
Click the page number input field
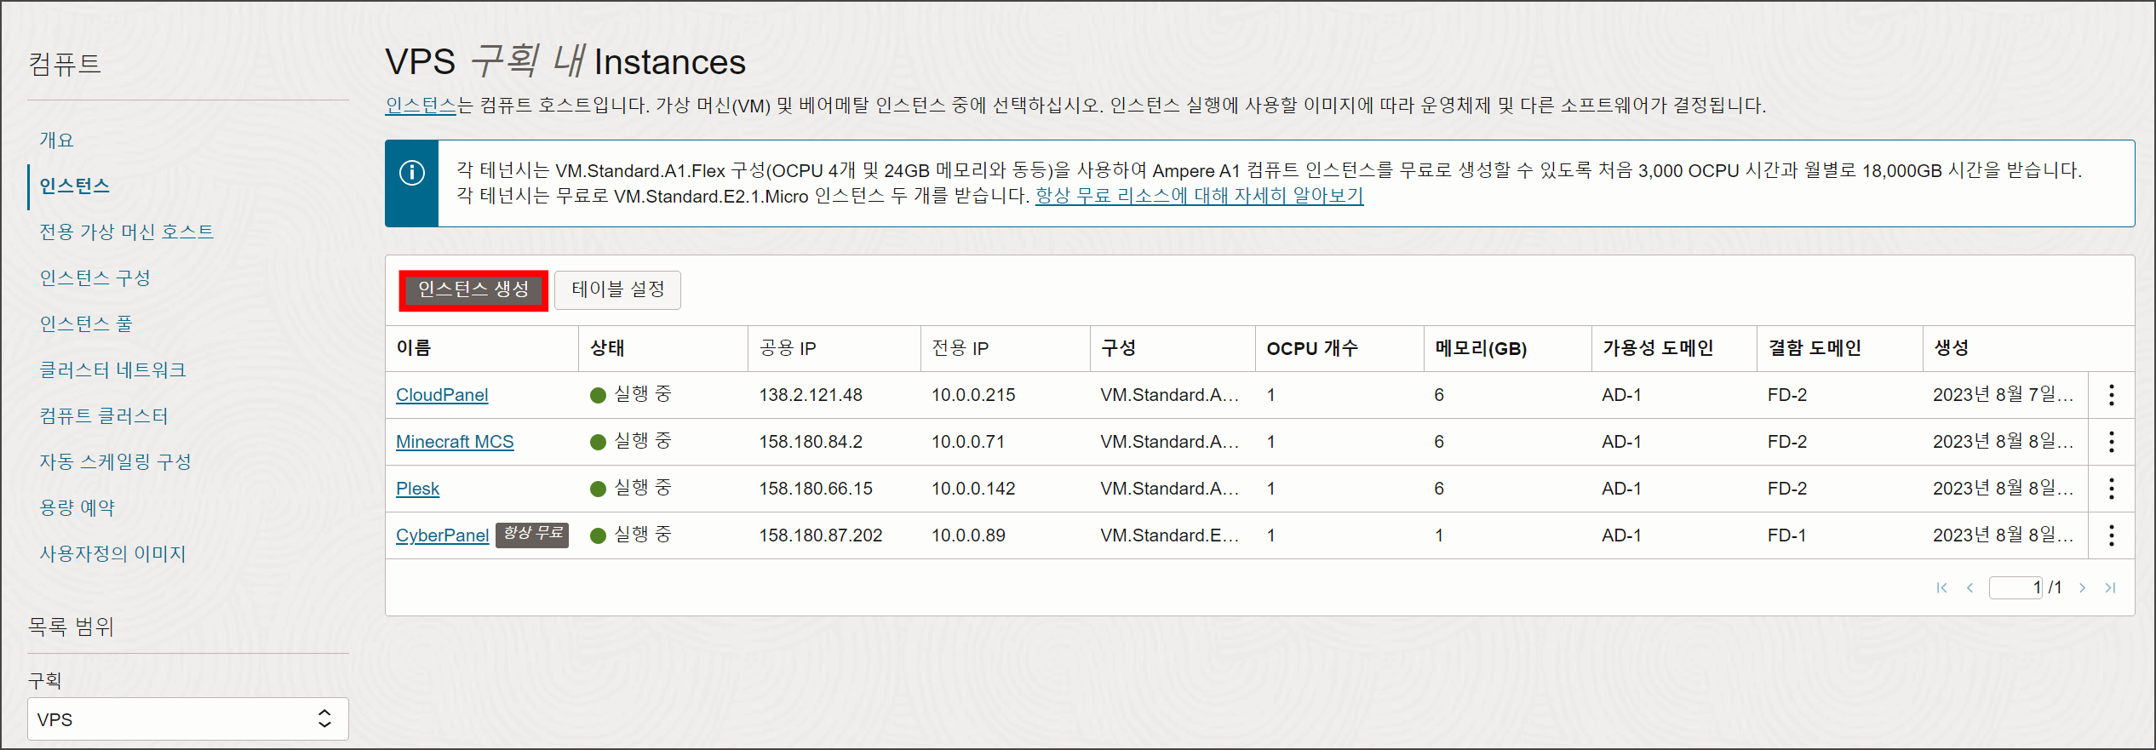(x=2016, y=587)
